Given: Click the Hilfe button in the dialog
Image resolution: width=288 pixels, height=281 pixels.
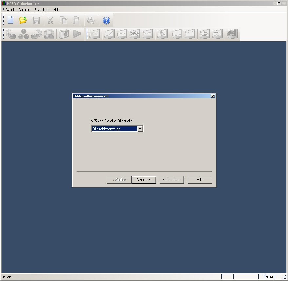Looking at the screenshot, I should [200, 180].
